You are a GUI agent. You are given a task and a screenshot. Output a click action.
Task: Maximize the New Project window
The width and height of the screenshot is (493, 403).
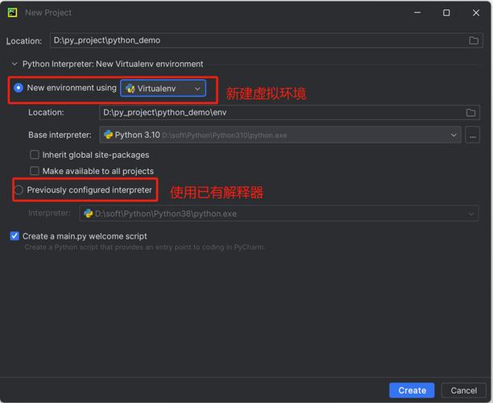(446, 13)
